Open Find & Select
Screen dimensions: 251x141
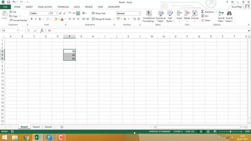click(x=229, y=16)
